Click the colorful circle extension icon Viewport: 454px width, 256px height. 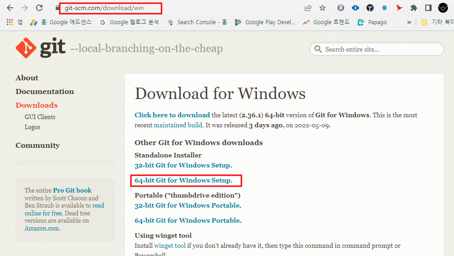(x=385, y=8)
